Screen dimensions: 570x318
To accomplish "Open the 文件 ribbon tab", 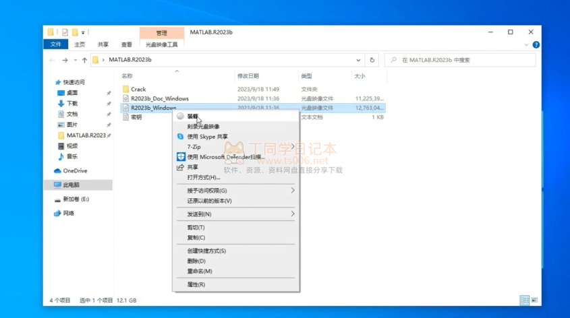I will 55,44.
